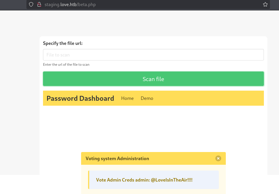Open the Demo link in navbar

(x=147, y=98)
